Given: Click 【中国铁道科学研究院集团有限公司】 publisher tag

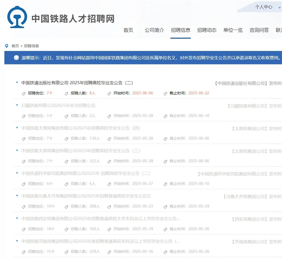Looking at the screenshot, I should [x=233, y=174].
